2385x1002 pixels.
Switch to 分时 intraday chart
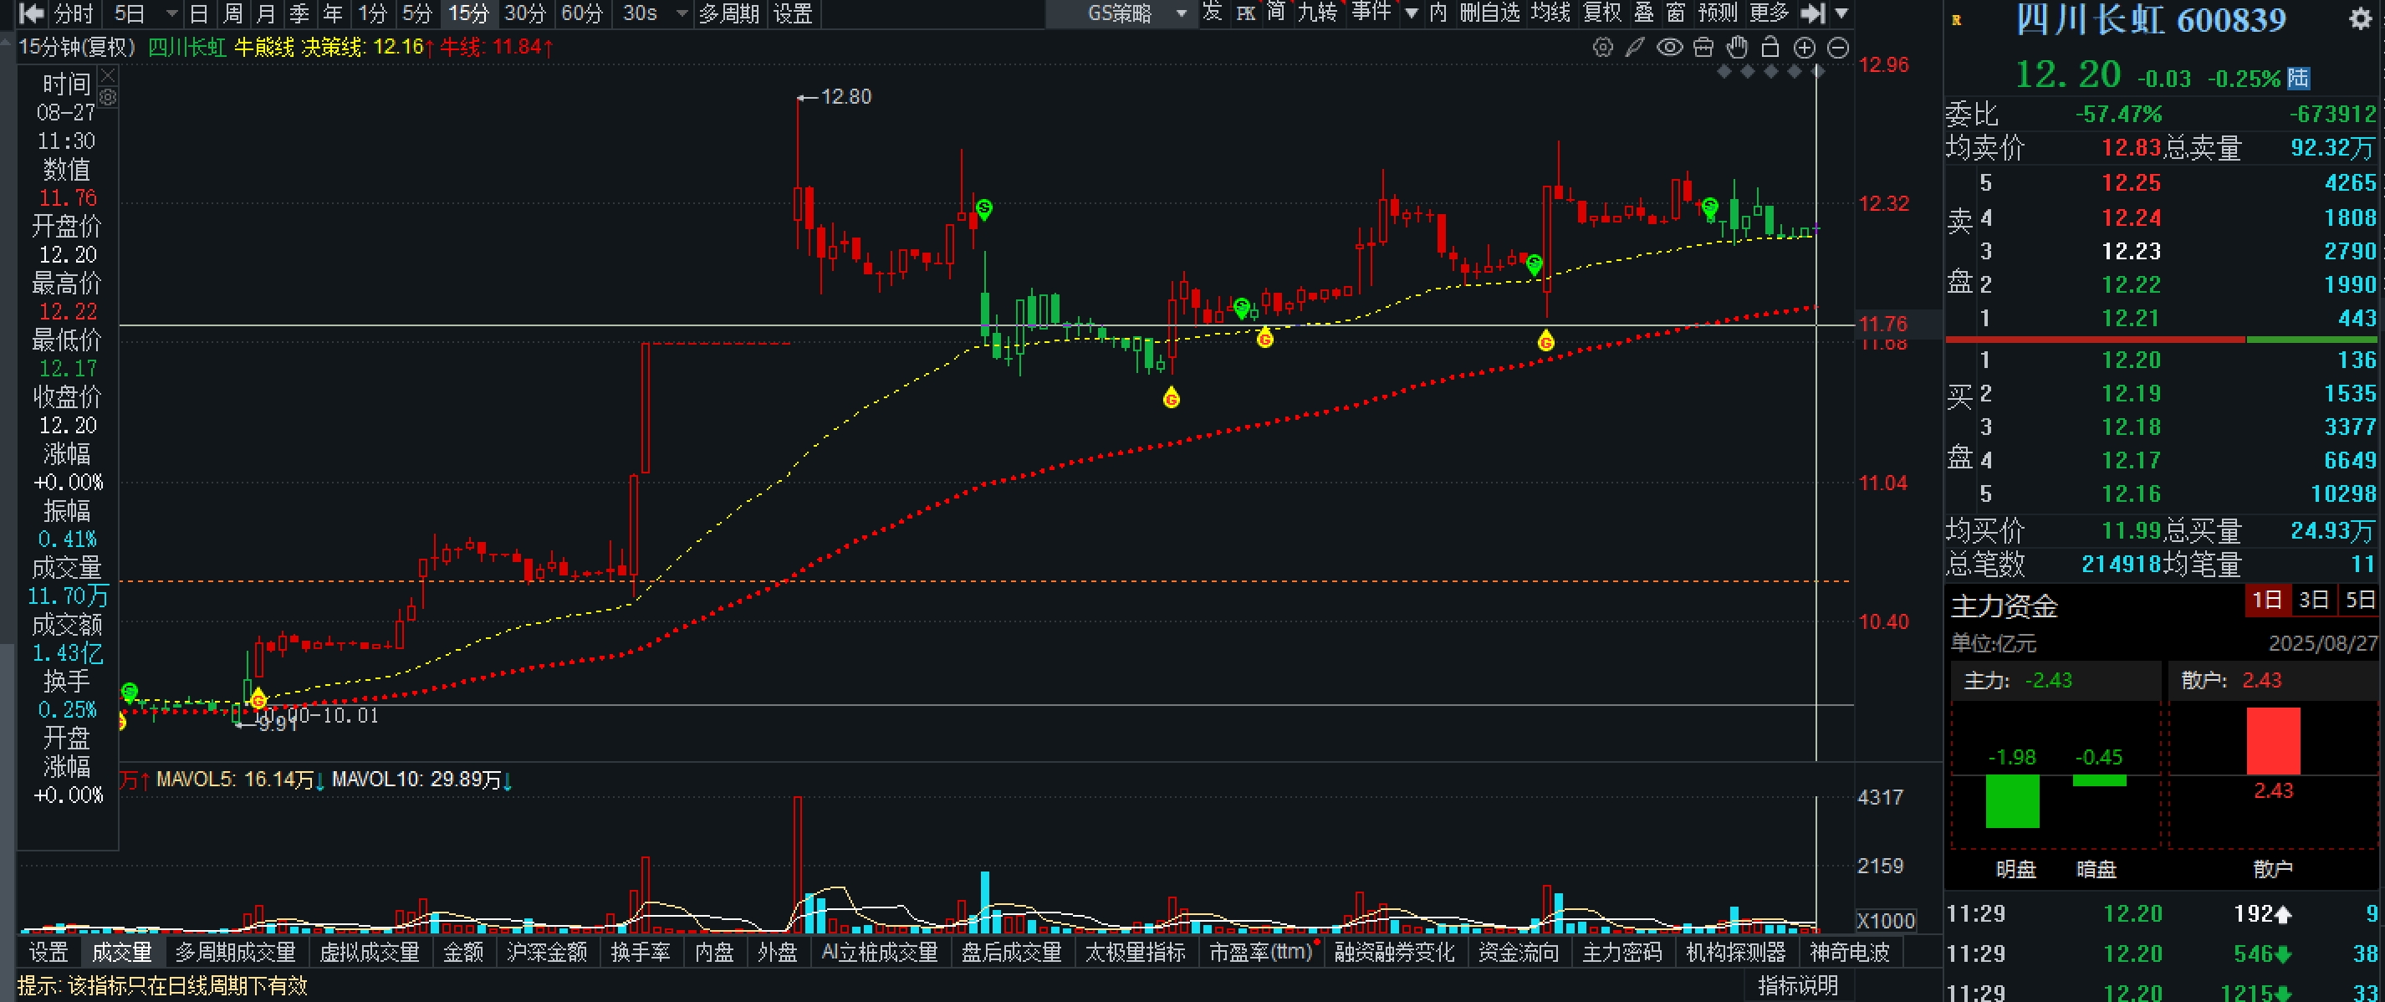tap(73, 14)
